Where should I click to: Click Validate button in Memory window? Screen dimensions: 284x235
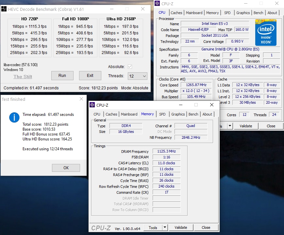181,227
